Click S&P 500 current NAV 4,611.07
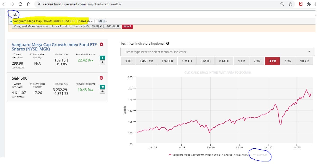The height and width of the screenshot is (164, 317). (x=19, y=93)
